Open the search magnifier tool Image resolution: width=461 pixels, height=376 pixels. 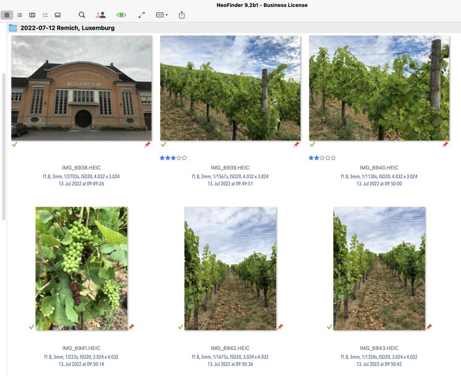[x=82, y=15]
